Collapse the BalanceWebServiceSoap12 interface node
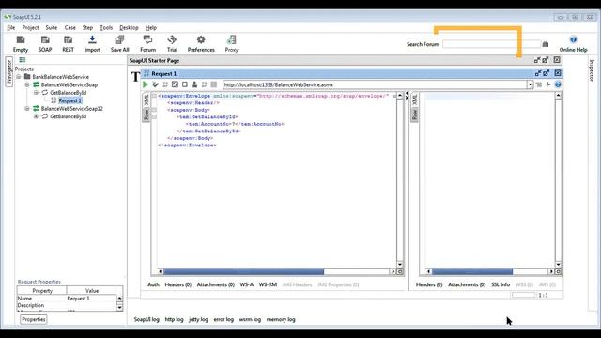 [x=27, y=109]
